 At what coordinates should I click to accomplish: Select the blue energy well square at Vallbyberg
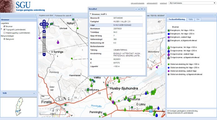tap(88, 90)
